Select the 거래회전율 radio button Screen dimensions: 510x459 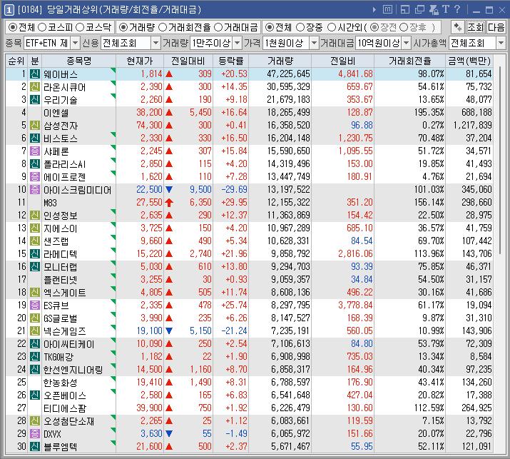click(163, 27)
